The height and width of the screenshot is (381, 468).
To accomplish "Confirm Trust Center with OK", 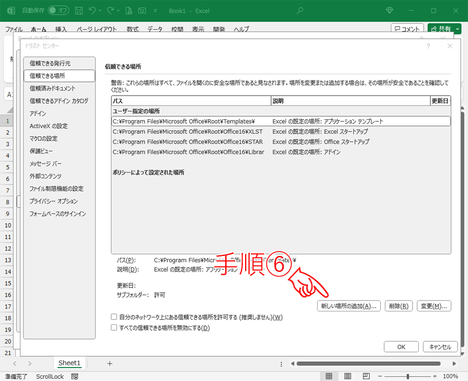I will (401, 347).
